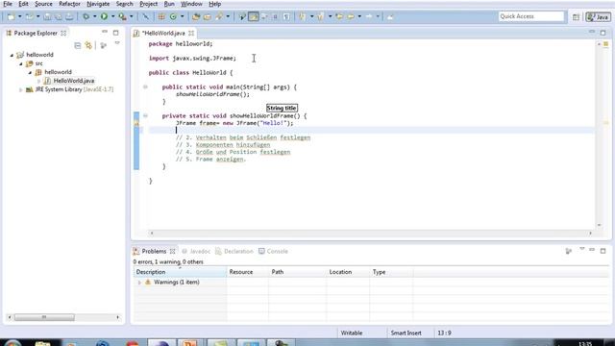Collapse the helloworld project node
Viewport: 615px width, 346px height.
(x=12, y=56)
